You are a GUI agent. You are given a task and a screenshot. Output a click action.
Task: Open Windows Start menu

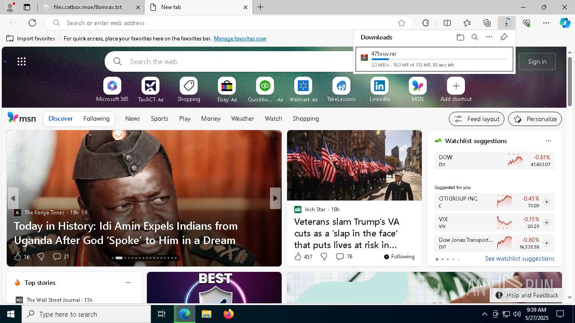[11, 314]
